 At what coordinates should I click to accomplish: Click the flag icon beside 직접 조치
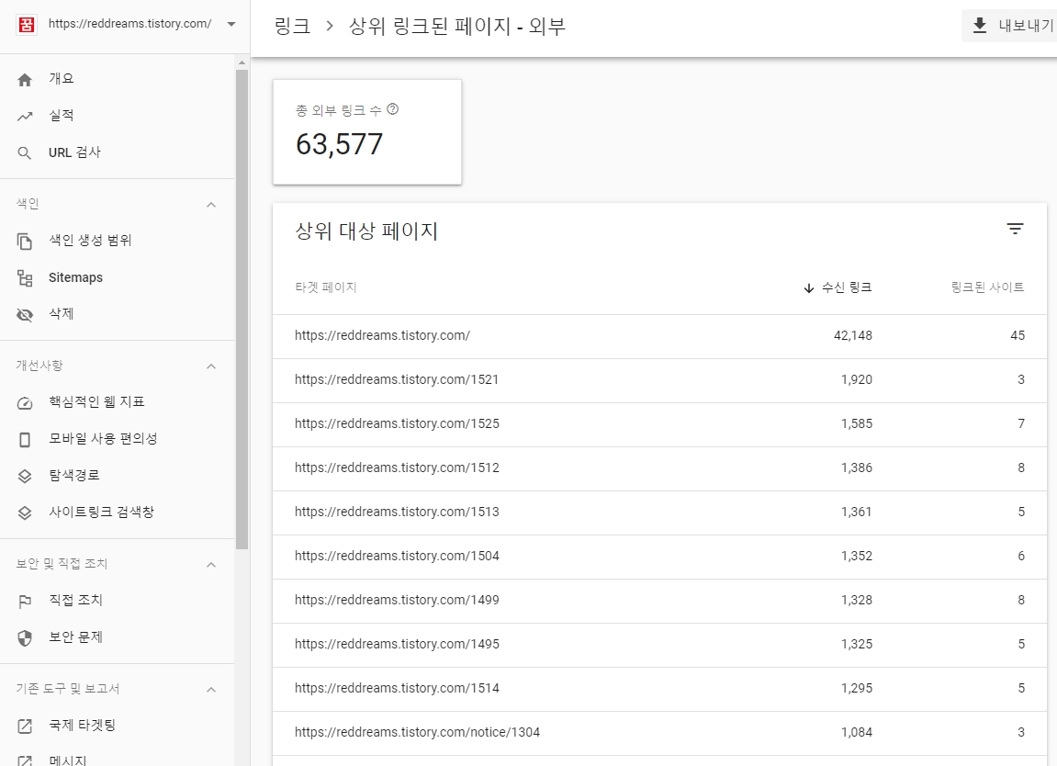coord(25,602)
